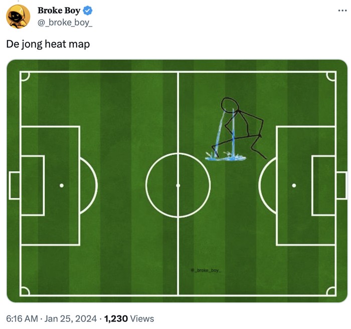Click the "De jong heat map" tweet text
This screenshot has height=329, width=351.
(x=48, y=44)
